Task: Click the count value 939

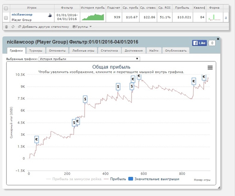Action: (117, 17)
